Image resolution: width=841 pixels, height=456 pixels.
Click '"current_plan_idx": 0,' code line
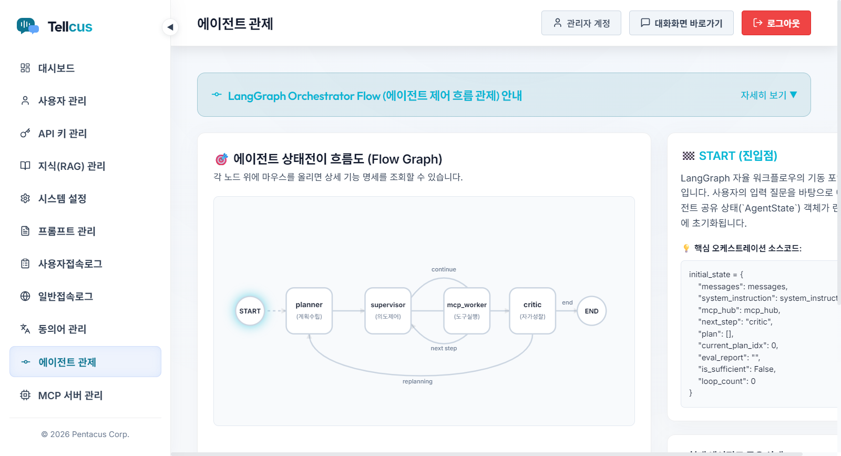pyautogui.click(x=738, y=346)
